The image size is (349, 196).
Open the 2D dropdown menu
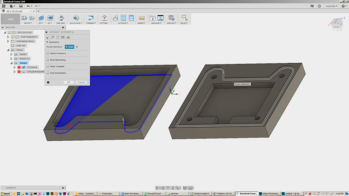[40, 23]
